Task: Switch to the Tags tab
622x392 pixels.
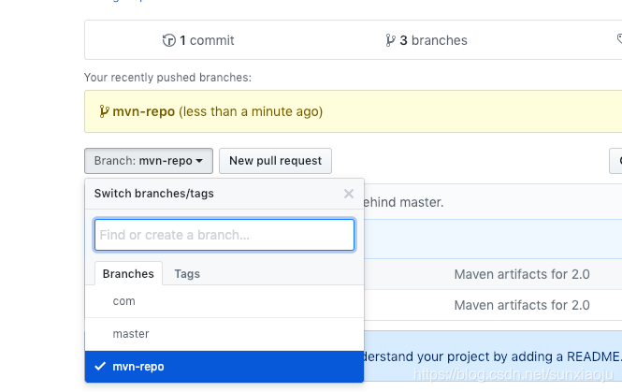Action: click(187, 274)
